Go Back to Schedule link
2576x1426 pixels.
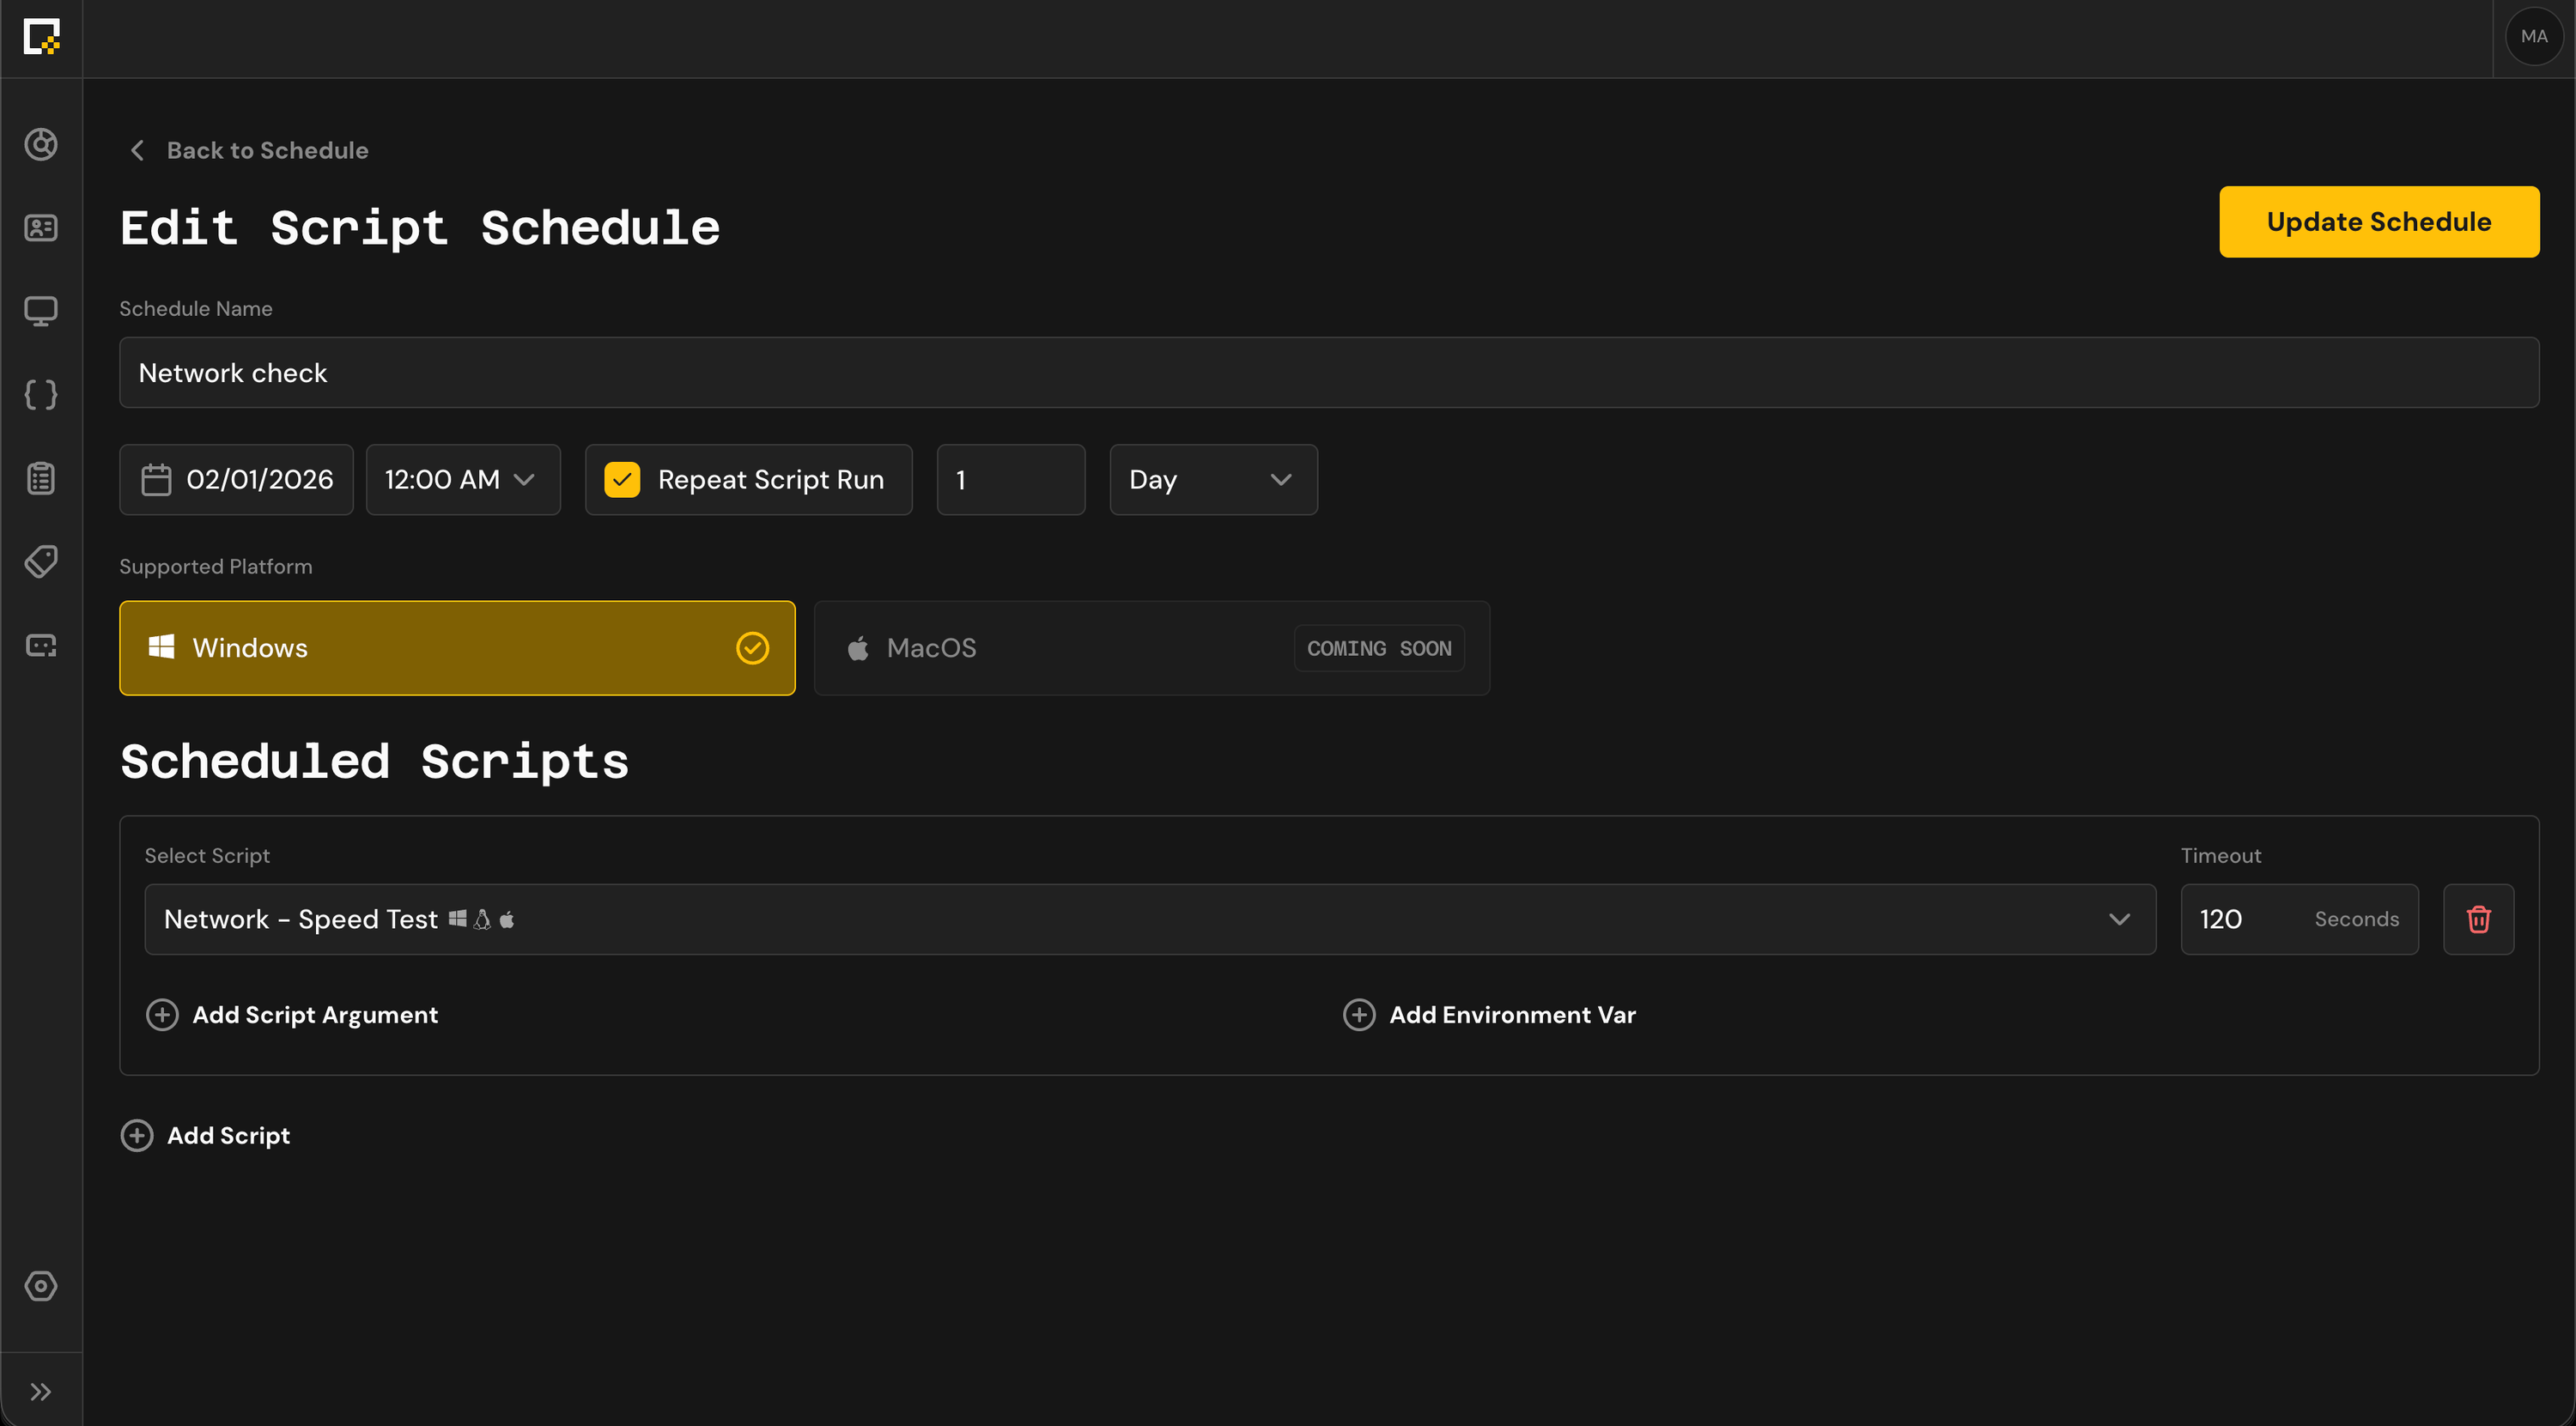point(267,150)
